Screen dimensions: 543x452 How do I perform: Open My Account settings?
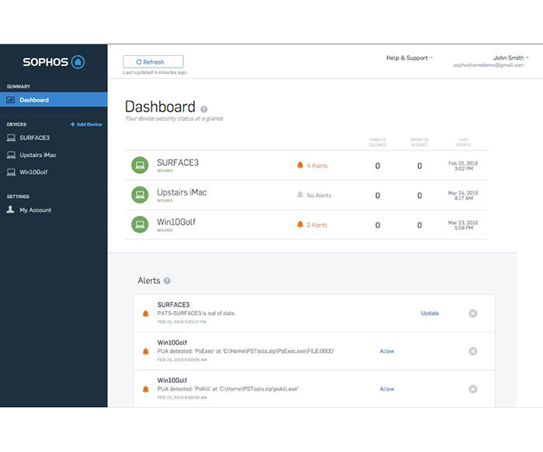coord(36,210)
